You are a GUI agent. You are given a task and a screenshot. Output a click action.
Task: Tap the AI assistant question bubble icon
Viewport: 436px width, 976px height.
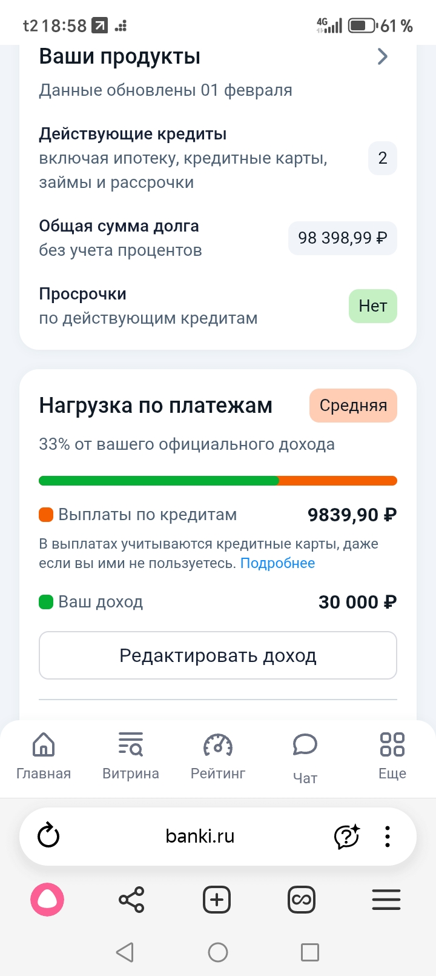click(347, 837)
